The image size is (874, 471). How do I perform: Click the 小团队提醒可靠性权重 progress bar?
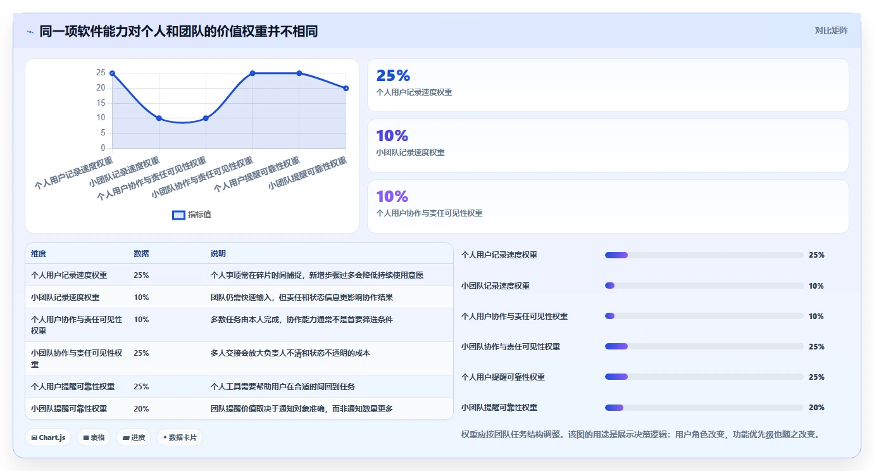tap(704, 408)
